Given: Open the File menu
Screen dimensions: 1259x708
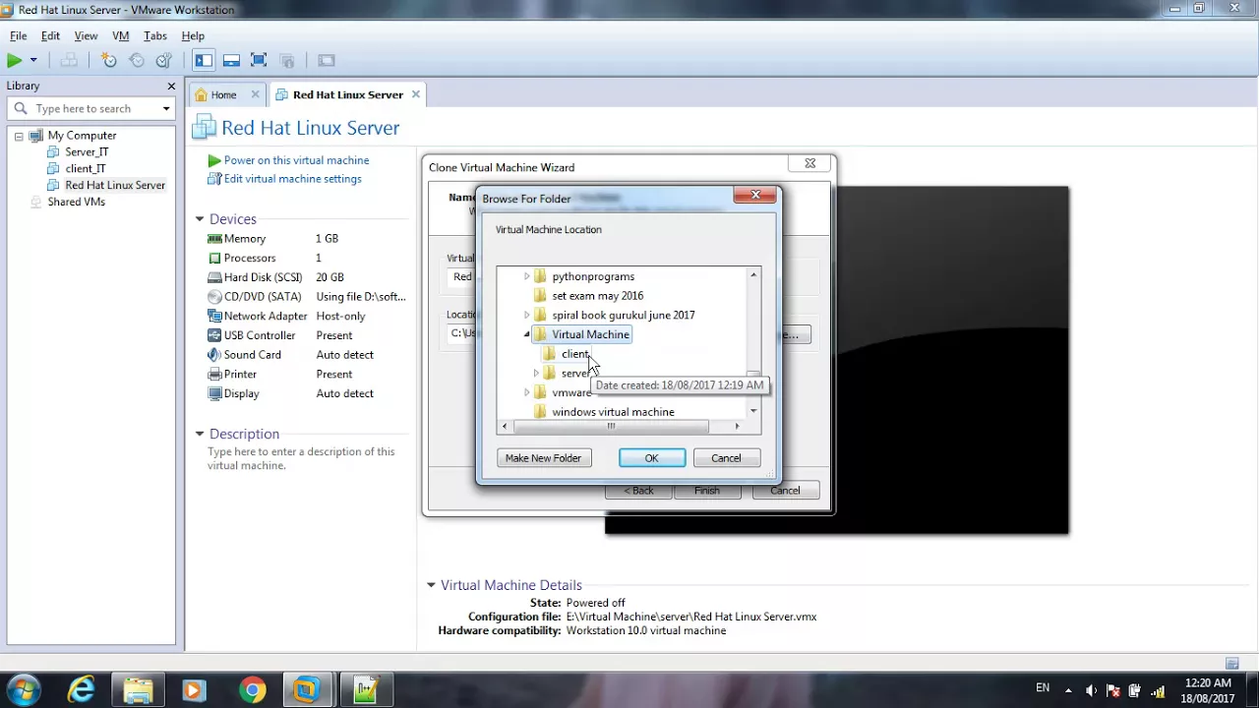Looking at the screenshot, I should [18, 35].
